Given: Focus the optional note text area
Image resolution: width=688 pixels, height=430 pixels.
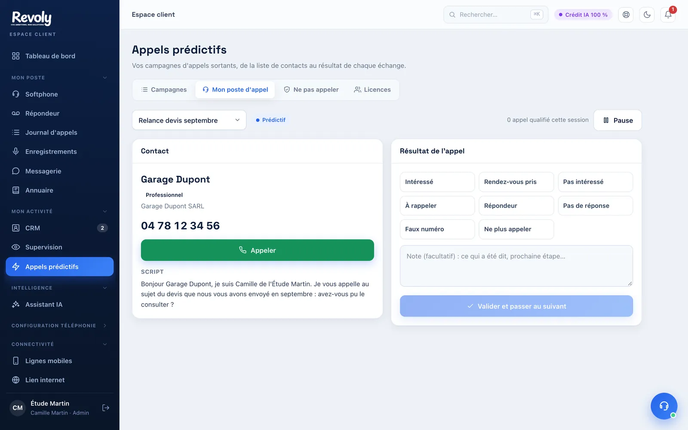Looking at the screenshot, I should click(516, 266).
